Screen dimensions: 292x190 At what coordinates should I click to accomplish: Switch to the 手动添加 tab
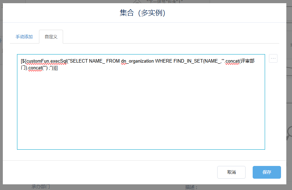point(24,37)
